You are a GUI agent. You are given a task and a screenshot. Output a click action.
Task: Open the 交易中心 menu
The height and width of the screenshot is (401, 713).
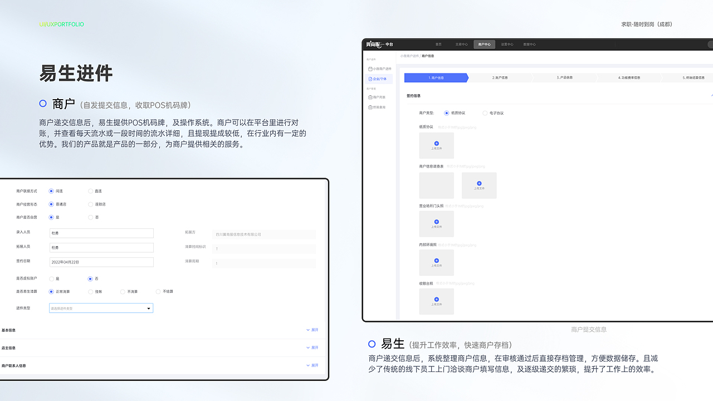pyautogui.click(x=462, y=44)
